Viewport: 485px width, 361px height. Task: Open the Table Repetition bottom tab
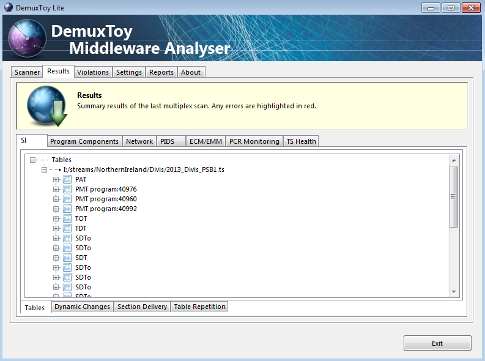199,307
